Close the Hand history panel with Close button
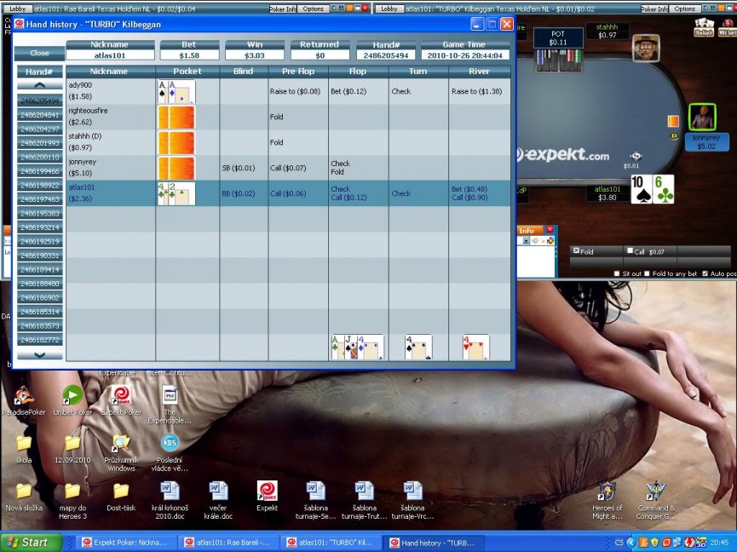This screenshot has width=737, height=552. click(x=39, y=53)
